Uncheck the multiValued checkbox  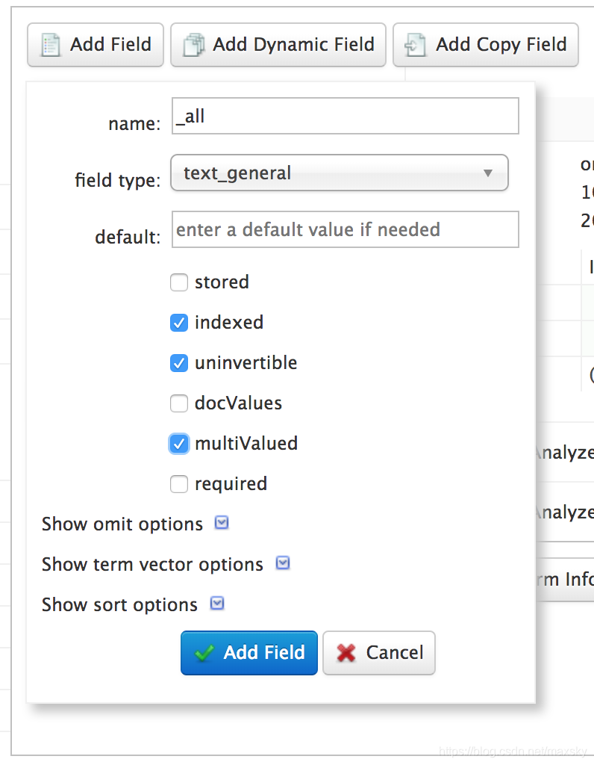click(179, 444)
